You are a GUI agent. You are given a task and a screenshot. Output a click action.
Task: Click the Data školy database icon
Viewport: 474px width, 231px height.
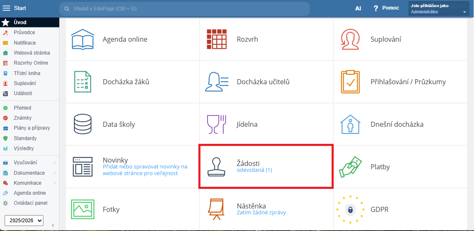click(x=83, y=124)
